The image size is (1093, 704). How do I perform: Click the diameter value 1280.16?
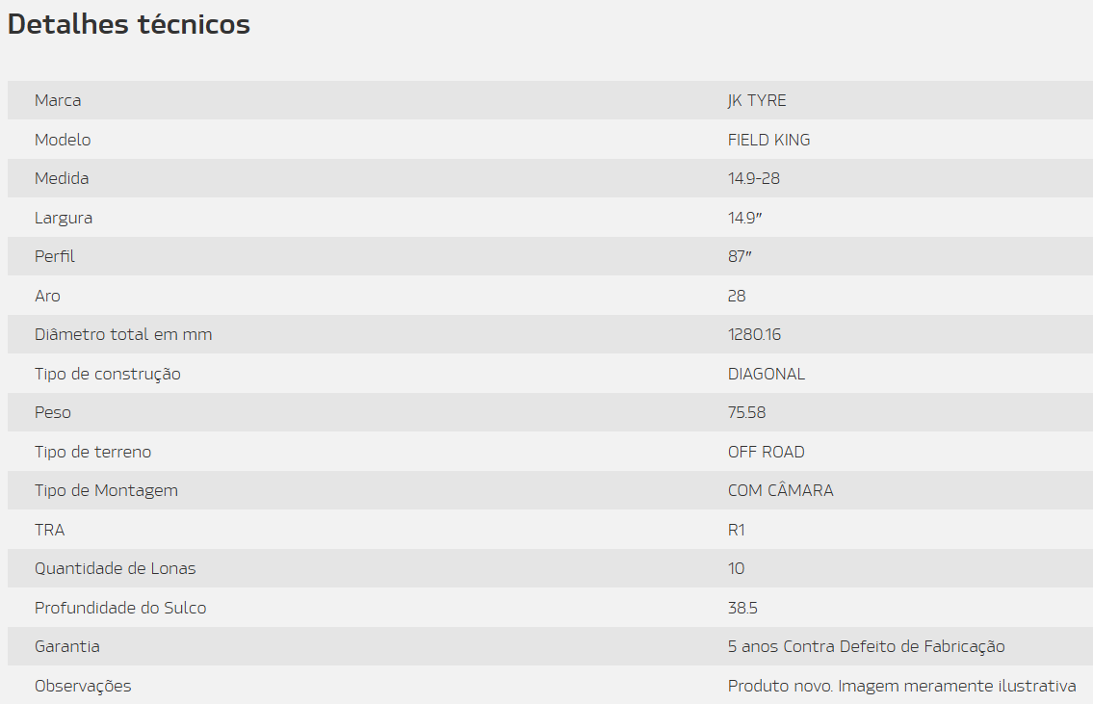point(754,334)
